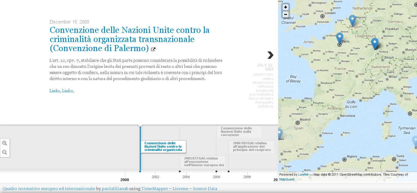Click the 2004 label on timeline axis

(186, 177)
